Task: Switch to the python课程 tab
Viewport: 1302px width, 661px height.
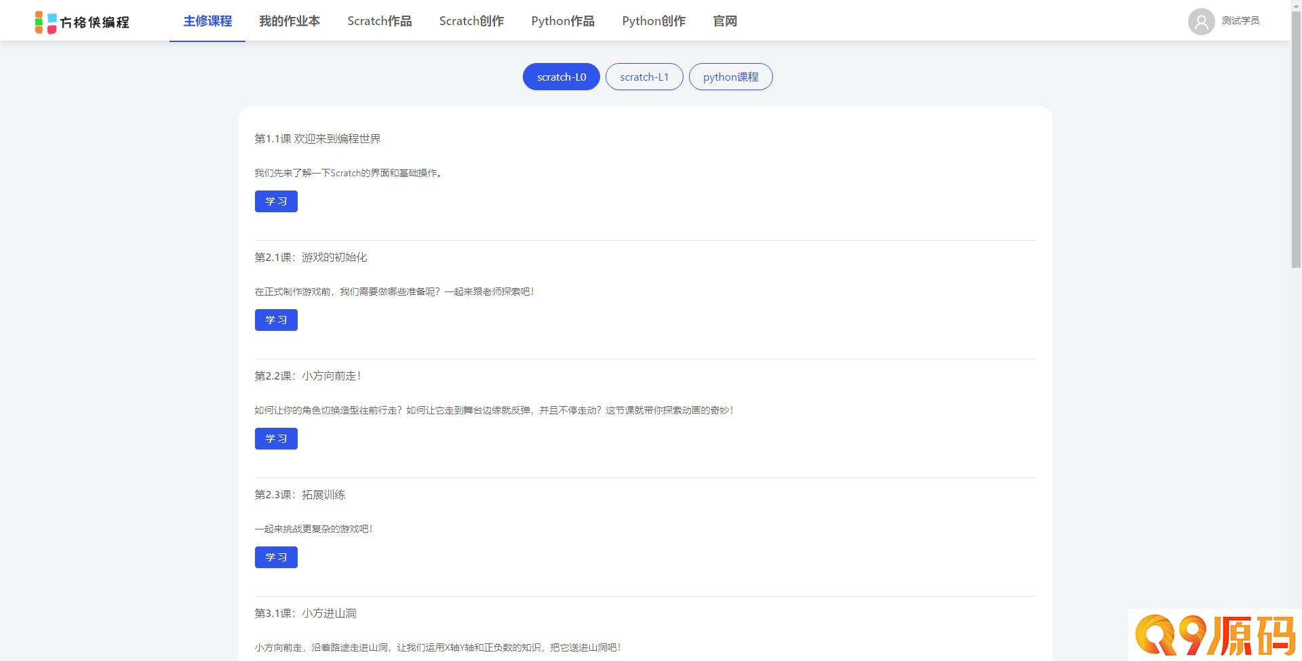Action: coord(731,77)
